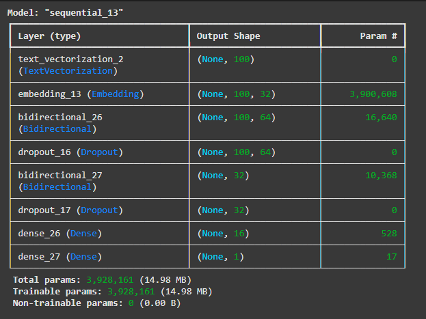Click the "Param #" column header
This screenshot has height=319, width=426.
tap(378, 36)
